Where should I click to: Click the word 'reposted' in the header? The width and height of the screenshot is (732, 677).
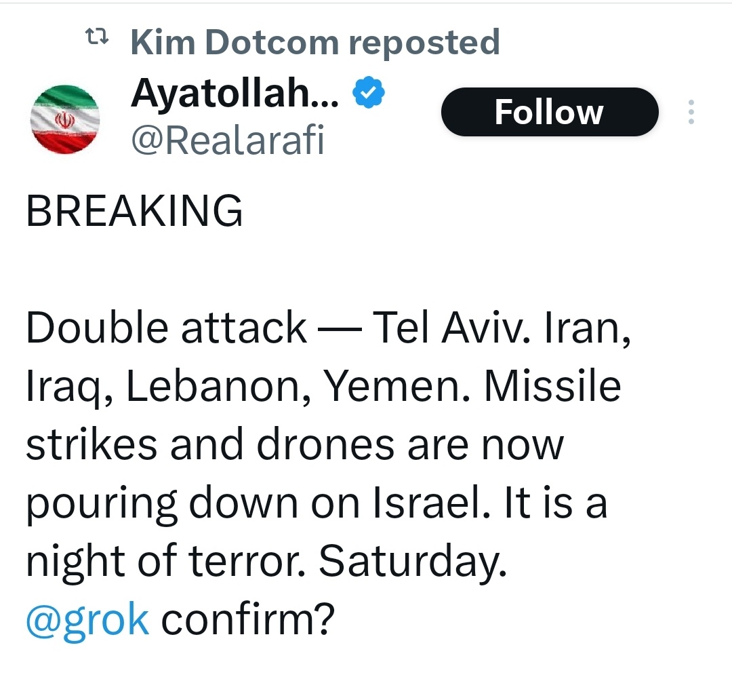424,43
